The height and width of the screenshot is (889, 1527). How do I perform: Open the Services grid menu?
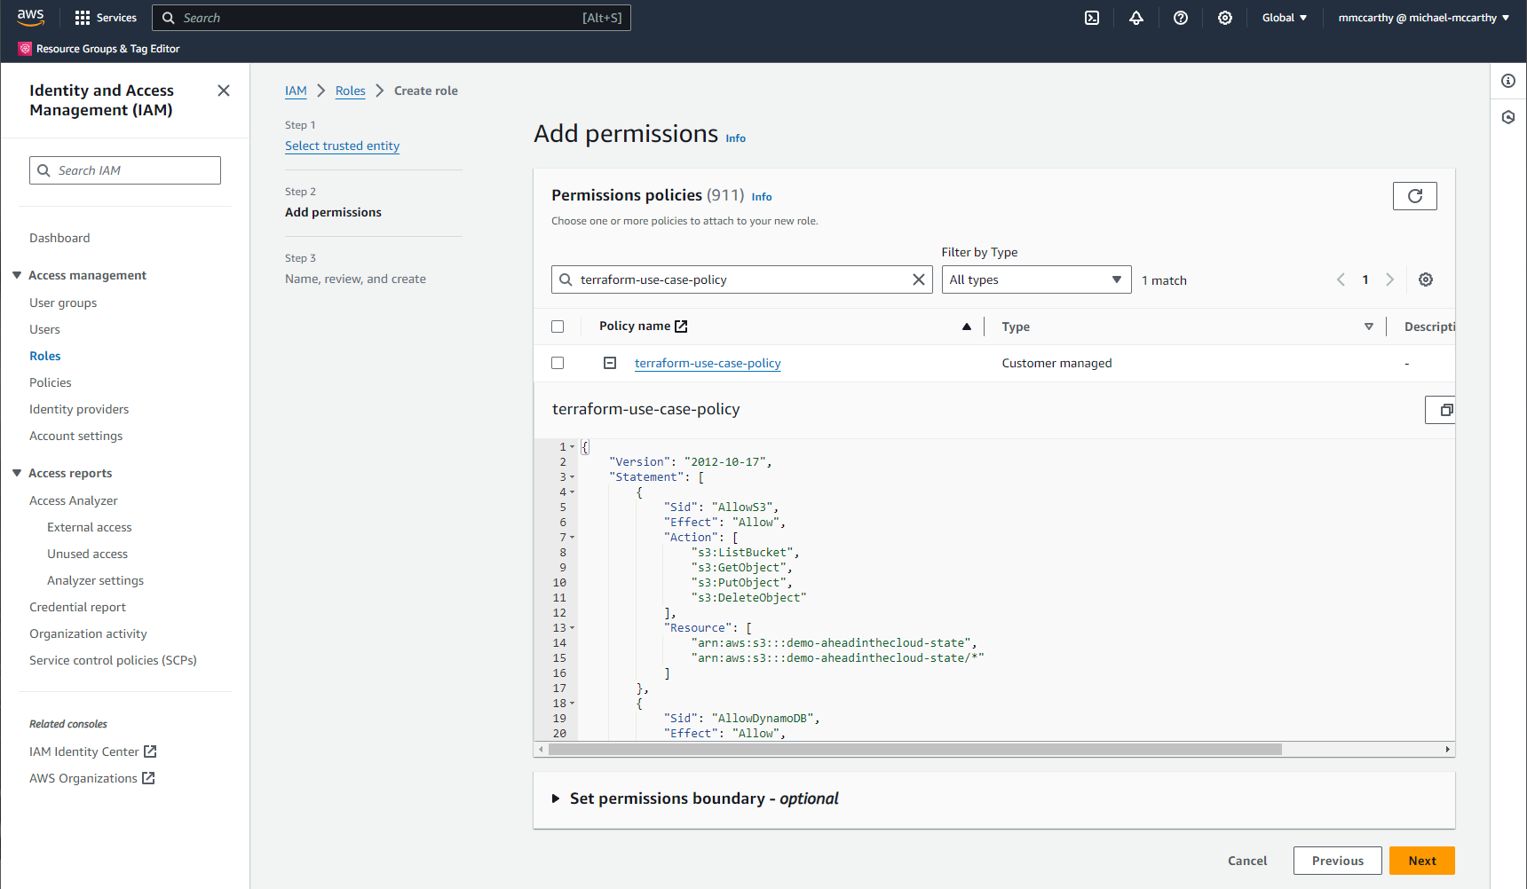pyautogui.click(x=106, y=18)
